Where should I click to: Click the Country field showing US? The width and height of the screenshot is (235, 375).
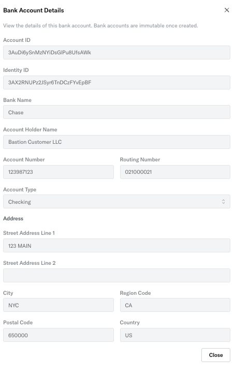coord(175,335)
